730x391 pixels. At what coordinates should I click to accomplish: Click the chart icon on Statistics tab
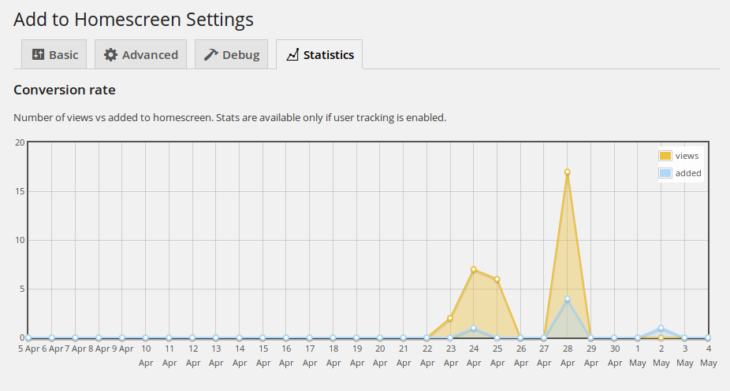tap(292, 55)
